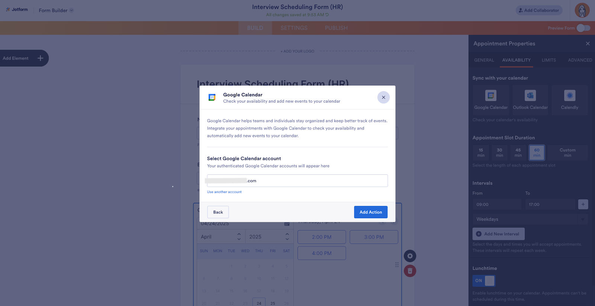Open the appointment field settings gear
The height and width of the screenshot is (306, 595).
tap(410, 256)
